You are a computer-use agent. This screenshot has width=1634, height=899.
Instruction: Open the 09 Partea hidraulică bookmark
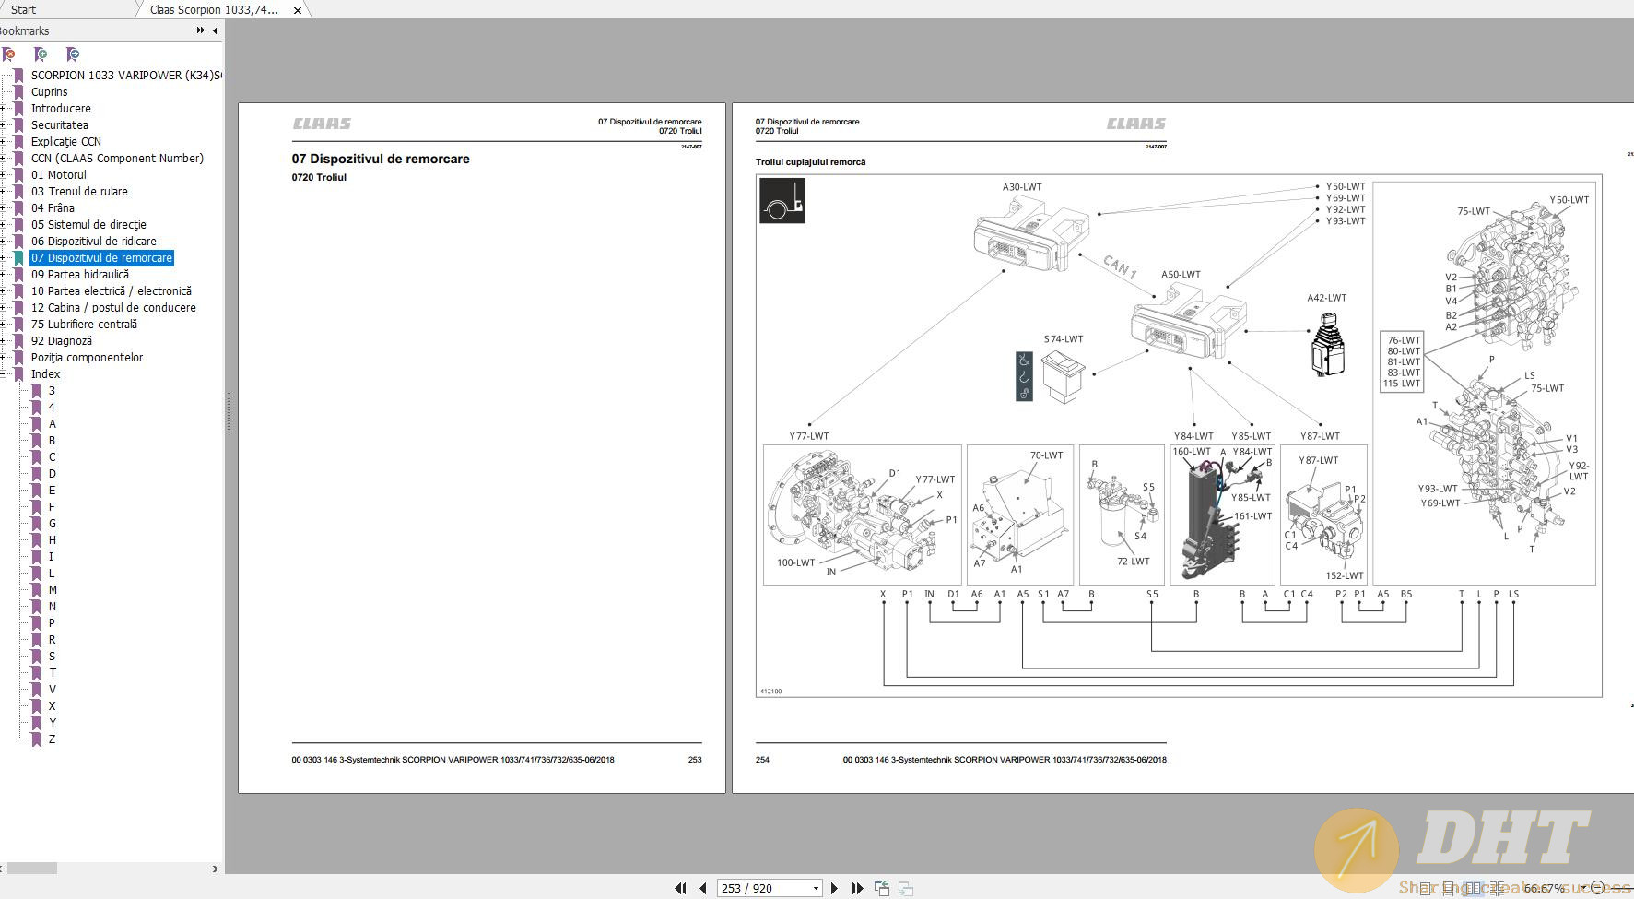click(80, 274)
